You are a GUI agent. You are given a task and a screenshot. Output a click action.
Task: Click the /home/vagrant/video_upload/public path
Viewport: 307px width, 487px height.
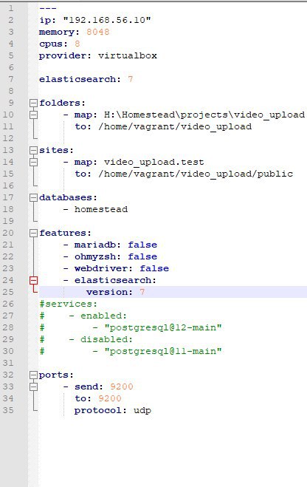click(x=196, y=174)
